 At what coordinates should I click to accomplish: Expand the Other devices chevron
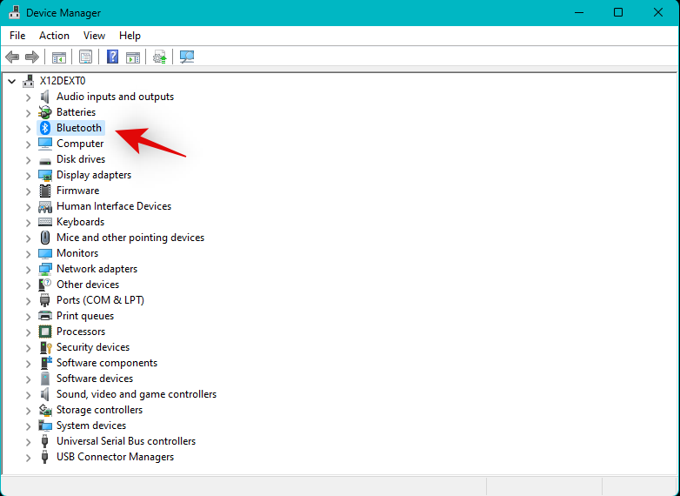[x=28, y=285]
